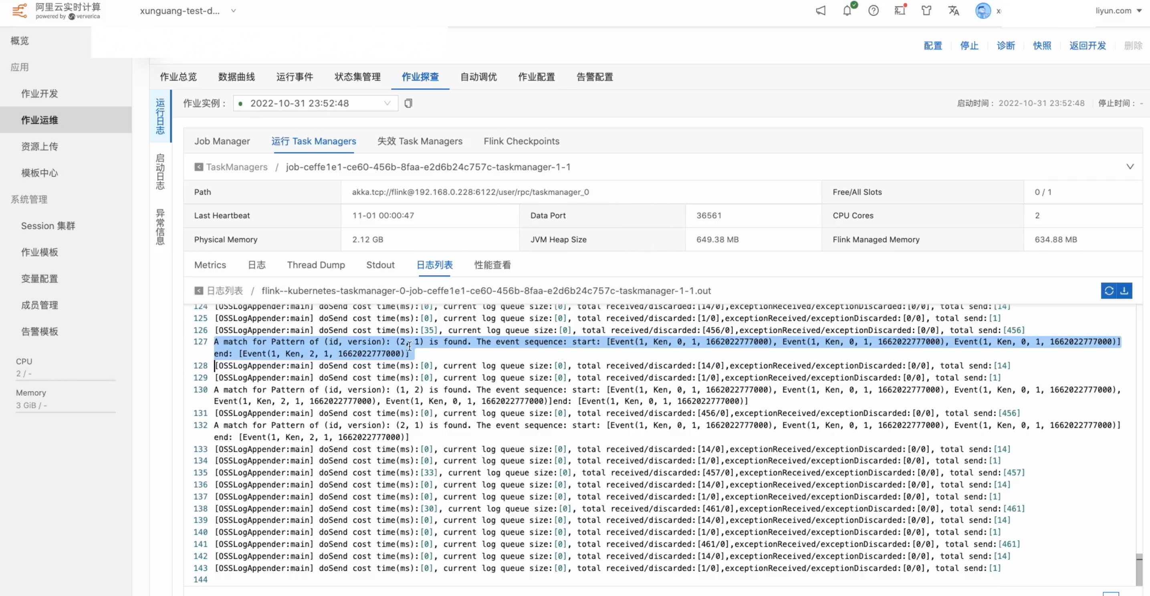Click the announcement megaphone icon

tap(821, 11)
